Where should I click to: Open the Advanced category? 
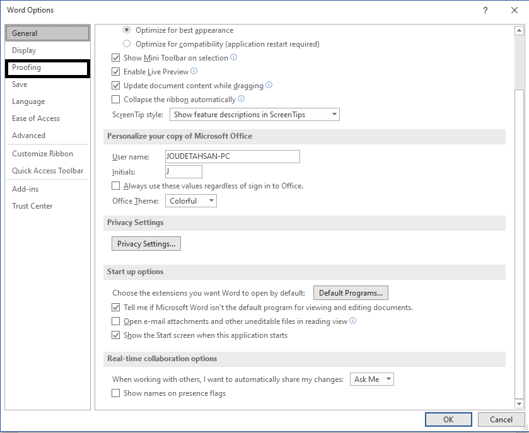pos(47,136)
